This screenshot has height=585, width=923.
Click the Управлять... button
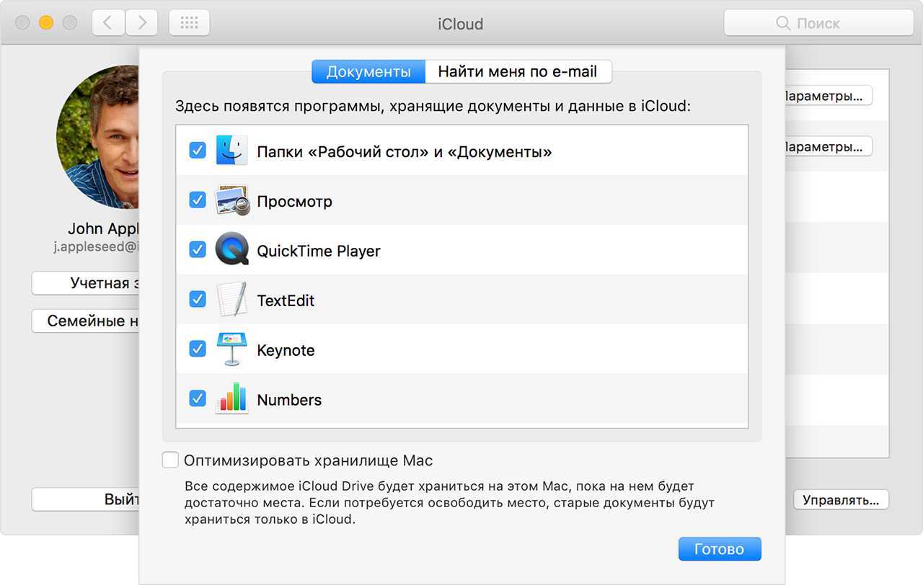[x=841, y=499]
